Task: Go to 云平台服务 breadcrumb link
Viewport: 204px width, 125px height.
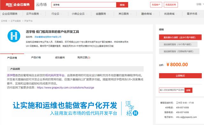Action: pos(16,21)
